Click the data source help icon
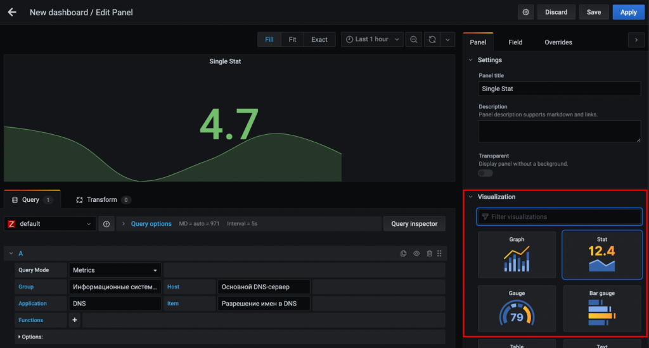The width and height of the screenshot is (649, 348). (106, 224)
